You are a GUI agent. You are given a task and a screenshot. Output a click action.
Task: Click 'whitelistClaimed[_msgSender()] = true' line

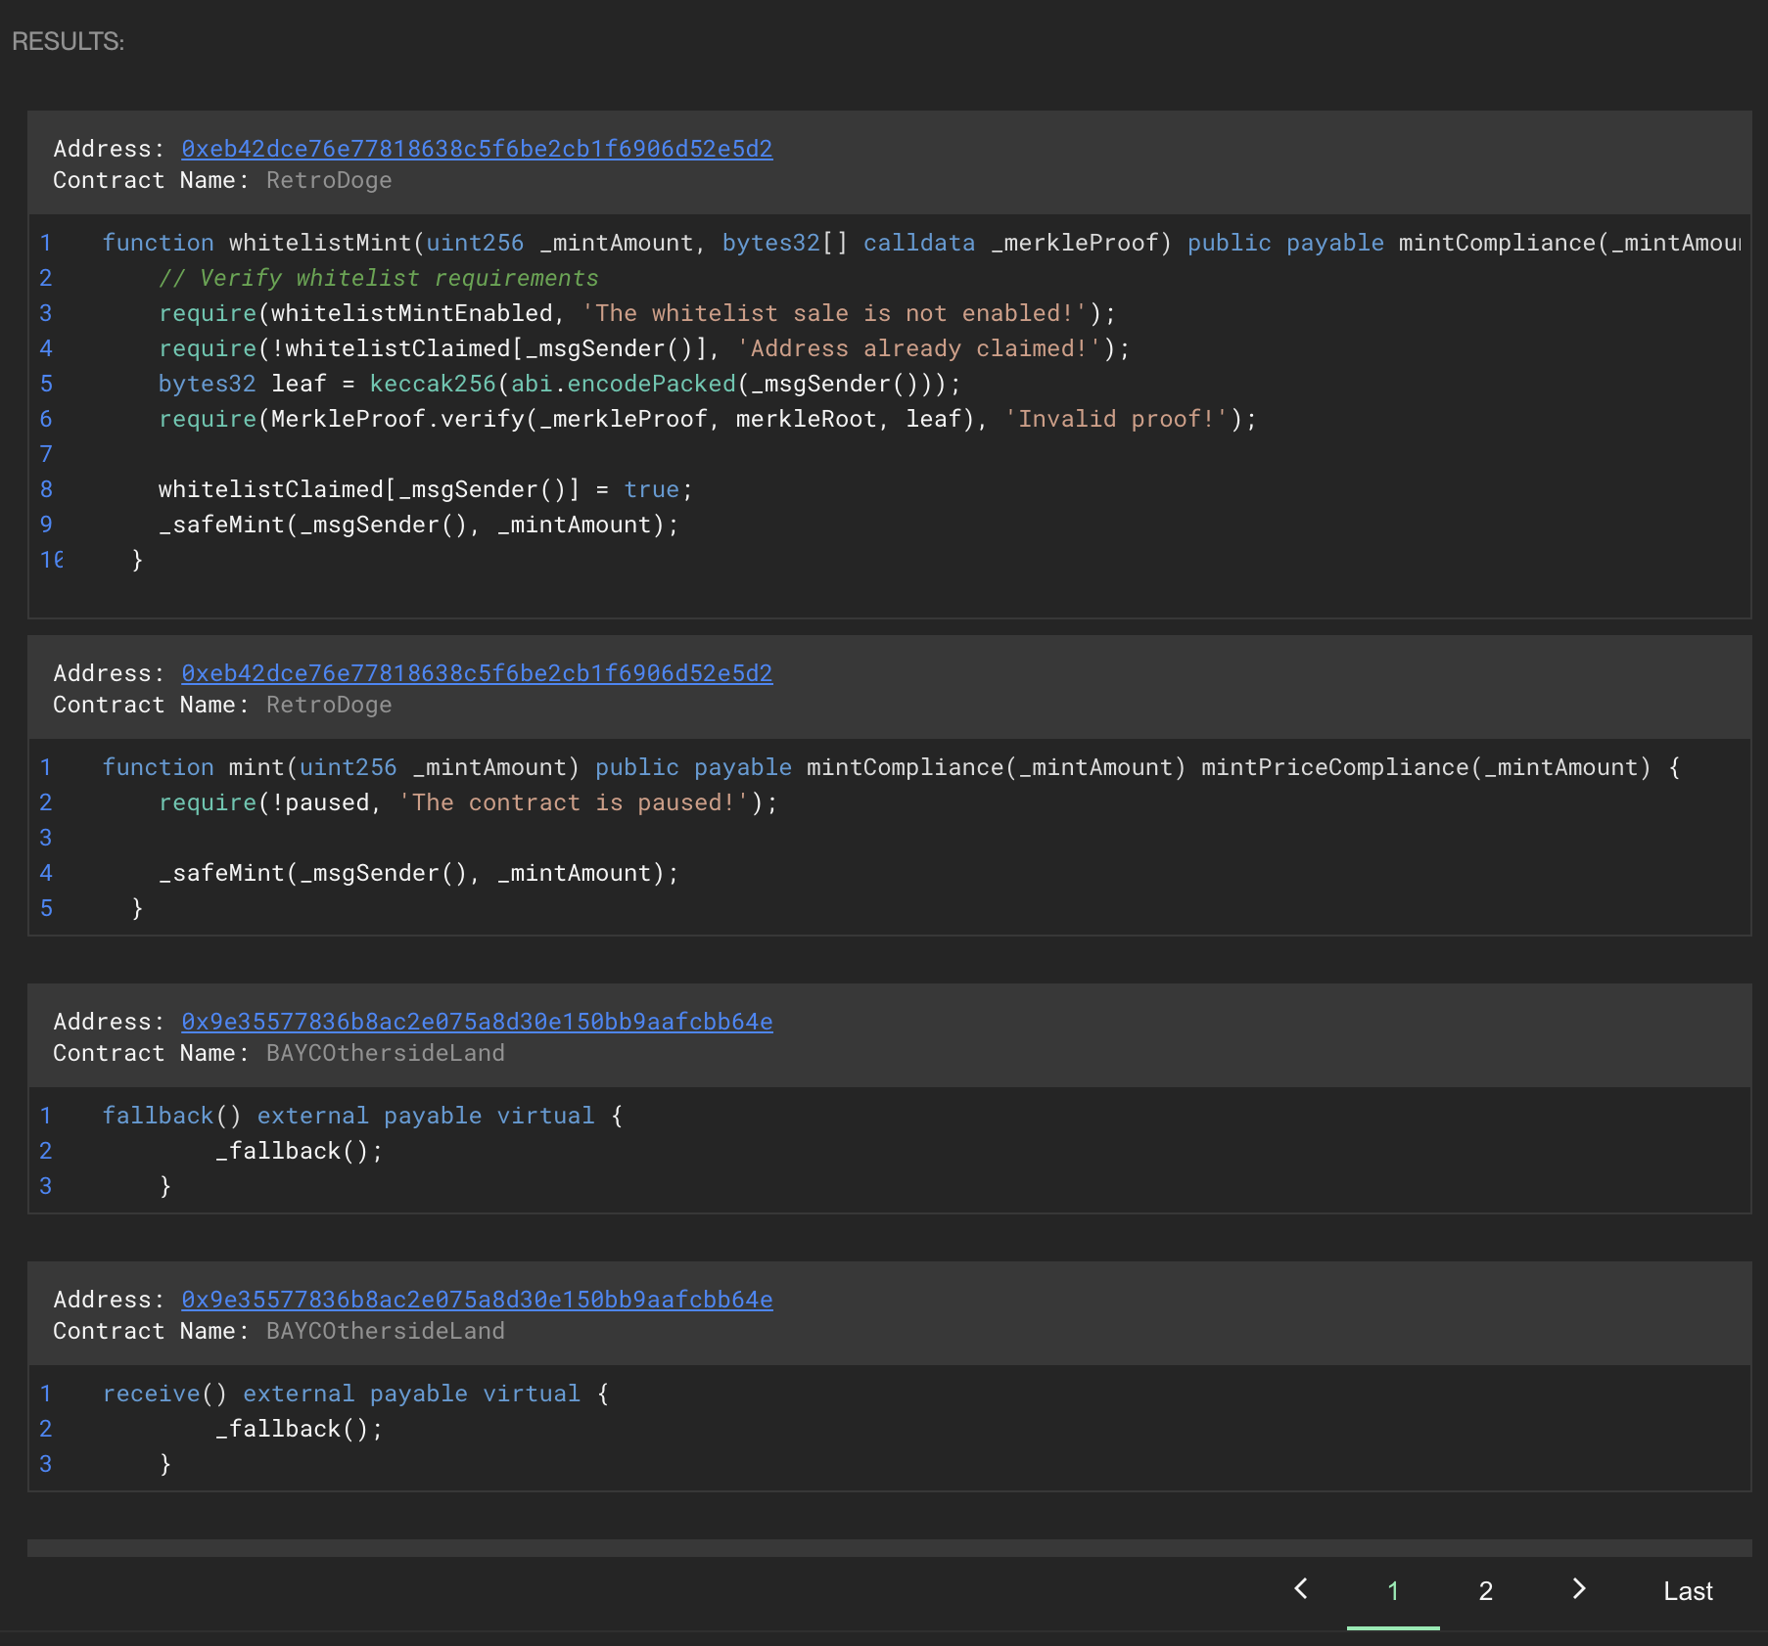tap(425, 489)
